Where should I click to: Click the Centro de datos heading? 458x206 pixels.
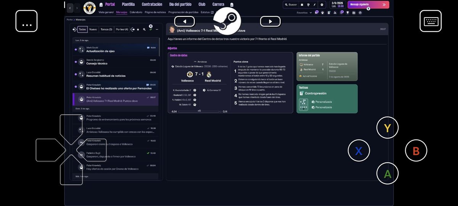[x=179, y=55]
